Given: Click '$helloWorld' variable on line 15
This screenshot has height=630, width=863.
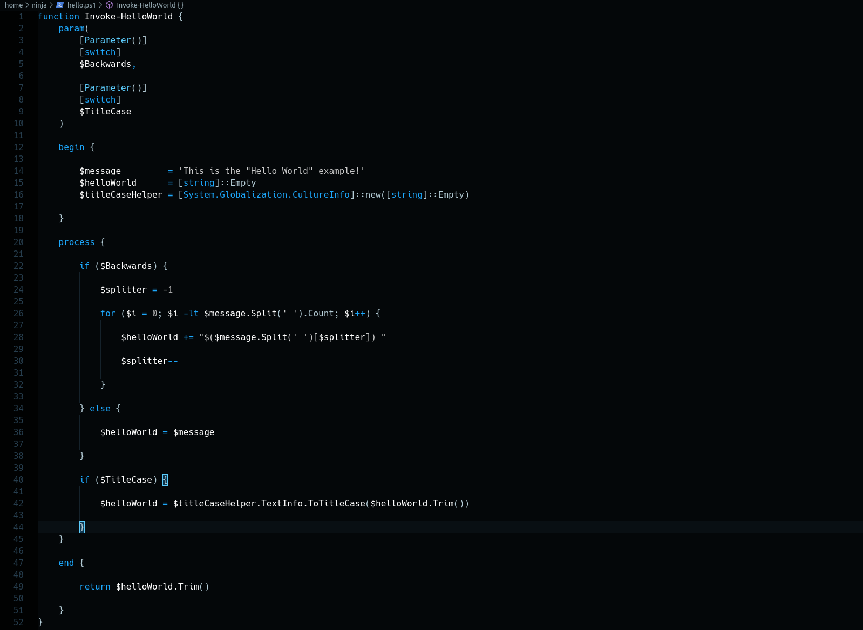Looking at the screenshot, I should [x=108, y=183].
